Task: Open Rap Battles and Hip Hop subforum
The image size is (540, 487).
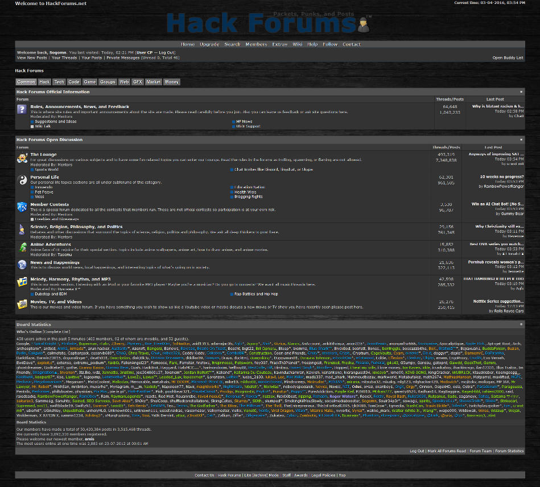Action: [256, 294]
